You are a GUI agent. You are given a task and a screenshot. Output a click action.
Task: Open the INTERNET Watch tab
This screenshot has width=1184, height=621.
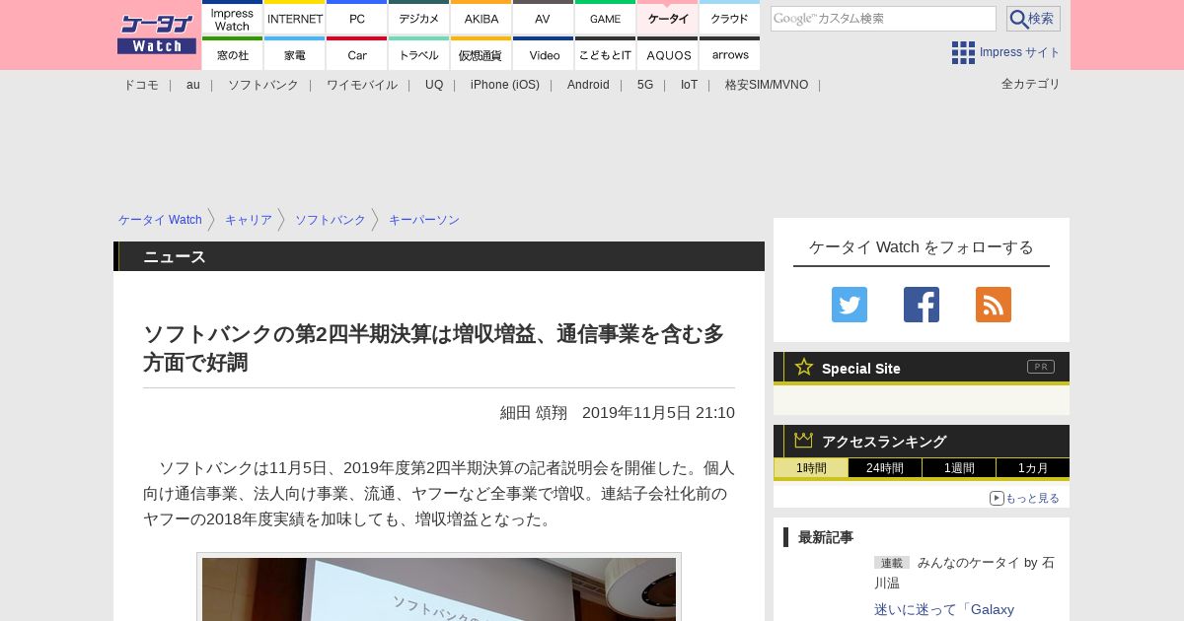[x=295, y=18]
